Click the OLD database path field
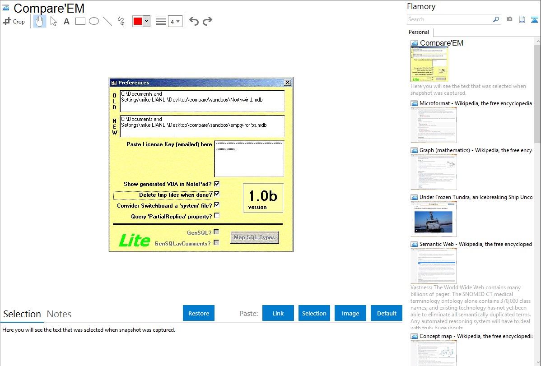This screenshot has height=366, width=541. [x=202, y=101]
